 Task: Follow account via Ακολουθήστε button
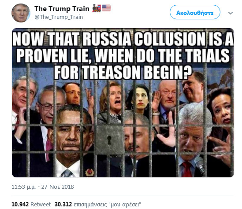195,12
